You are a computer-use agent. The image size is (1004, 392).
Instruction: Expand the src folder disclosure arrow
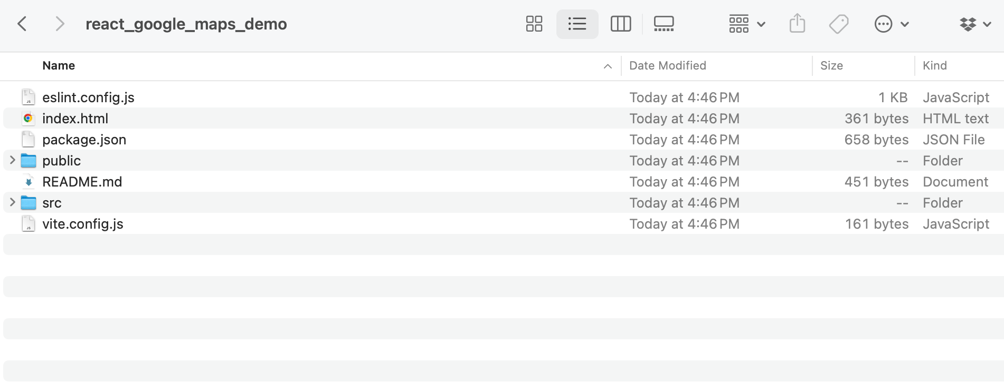click(x=12, y=202)
